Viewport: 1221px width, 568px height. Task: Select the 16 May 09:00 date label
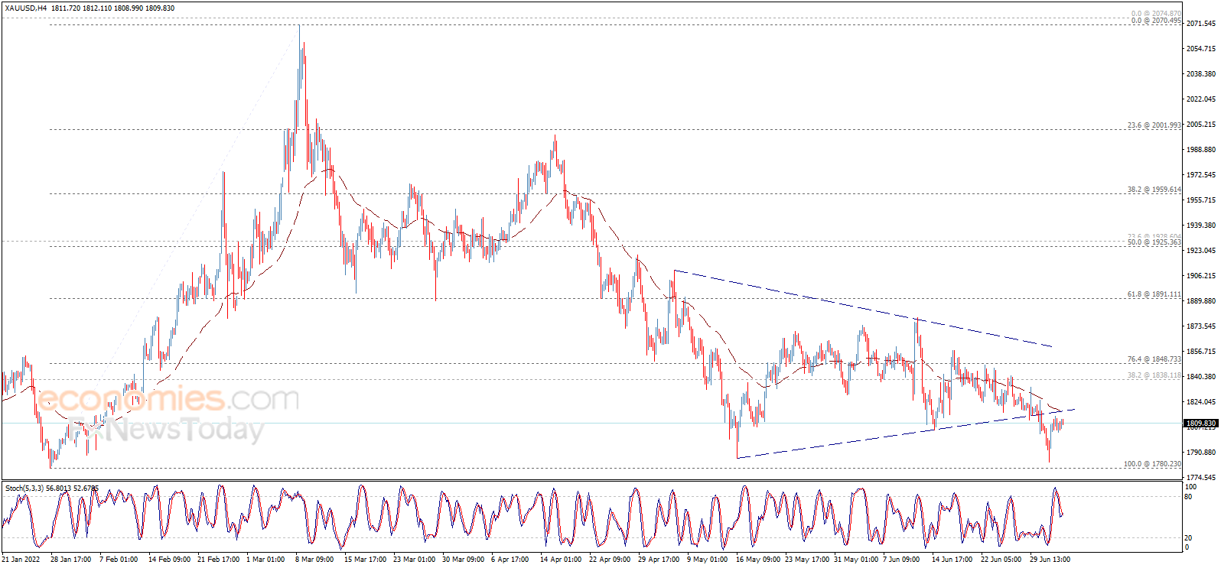click(x=758, y=560)
